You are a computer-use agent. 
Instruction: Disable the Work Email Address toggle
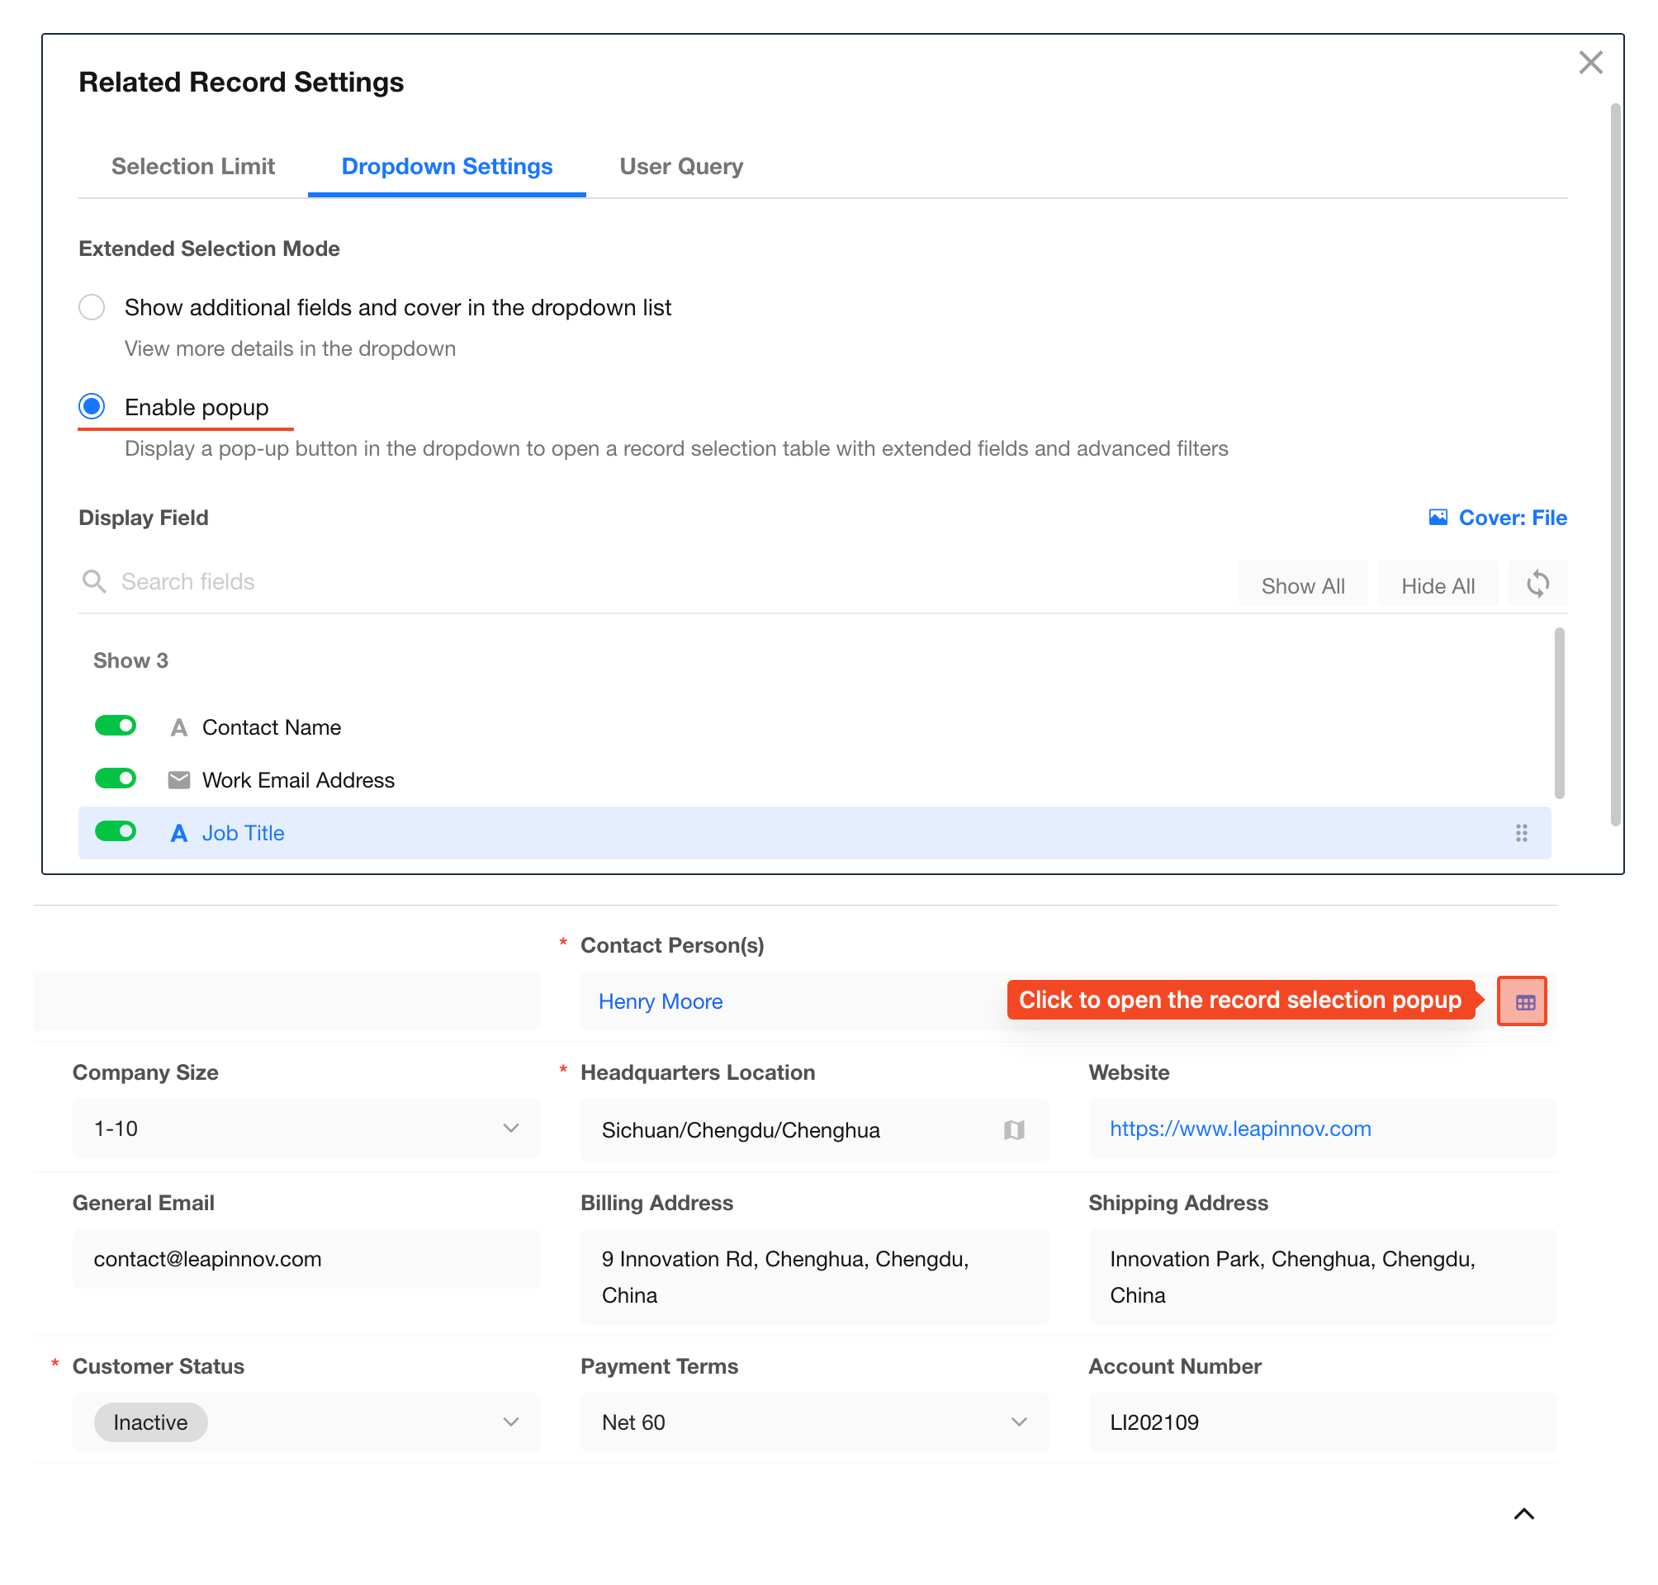(116, 778)
